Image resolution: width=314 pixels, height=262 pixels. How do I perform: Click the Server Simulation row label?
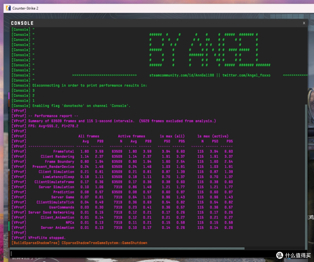point(56,187)
